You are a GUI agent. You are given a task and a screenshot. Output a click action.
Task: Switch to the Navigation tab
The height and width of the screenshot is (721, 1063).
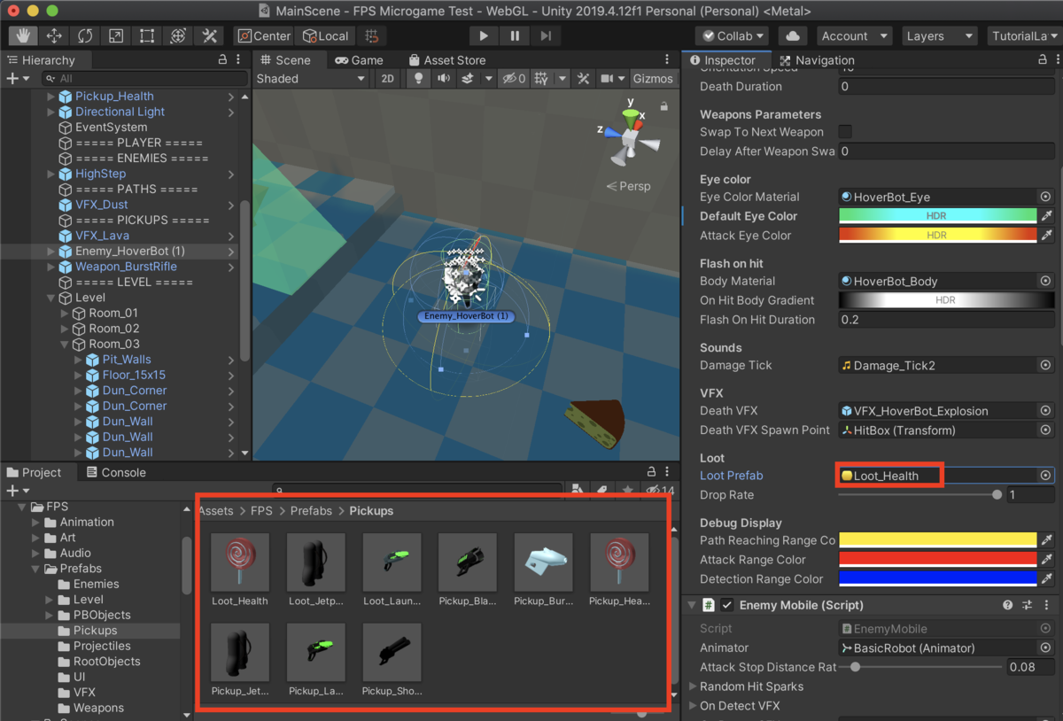tap(817, 60)
